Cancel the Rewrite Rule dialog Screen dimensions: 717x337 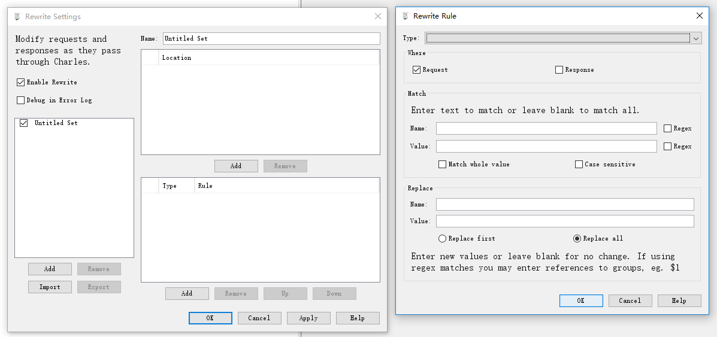630,300
